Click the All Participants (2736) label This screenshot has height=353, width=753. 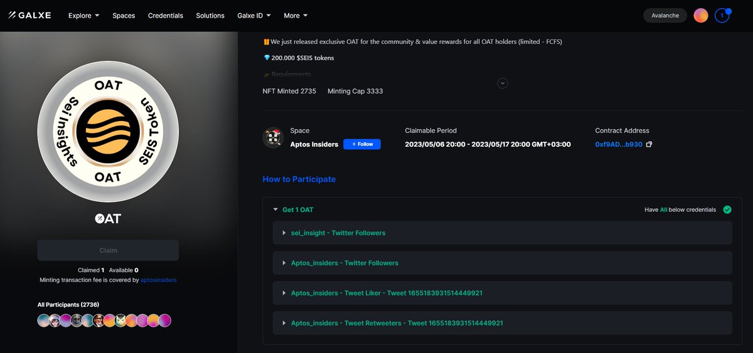point(68,305)
